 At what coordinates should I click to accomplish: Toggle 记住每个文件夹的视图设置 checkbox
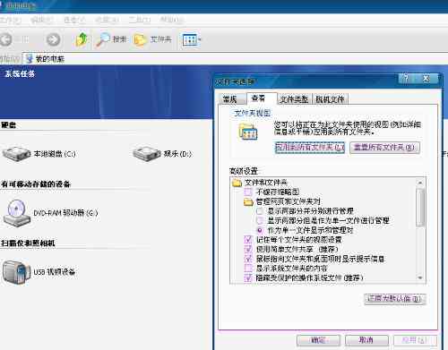248,240
